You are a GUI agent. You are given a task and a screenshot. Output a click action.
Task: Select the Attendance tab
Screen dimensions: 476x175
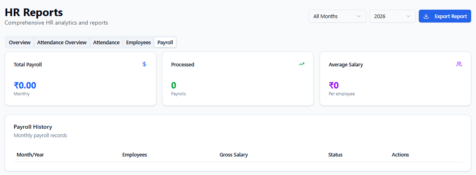pos(106,42)
